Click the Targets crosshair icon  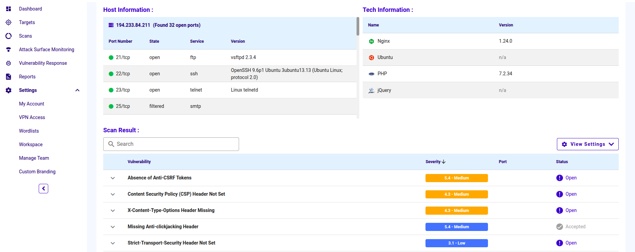click(x=8, y=22)
